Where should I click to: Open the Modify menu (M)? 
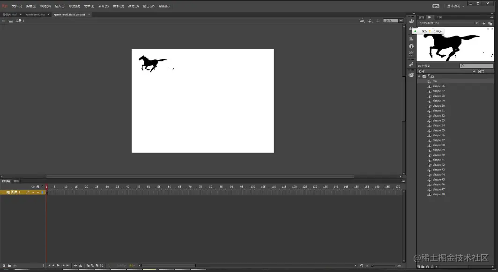click(x=74, y=7)
